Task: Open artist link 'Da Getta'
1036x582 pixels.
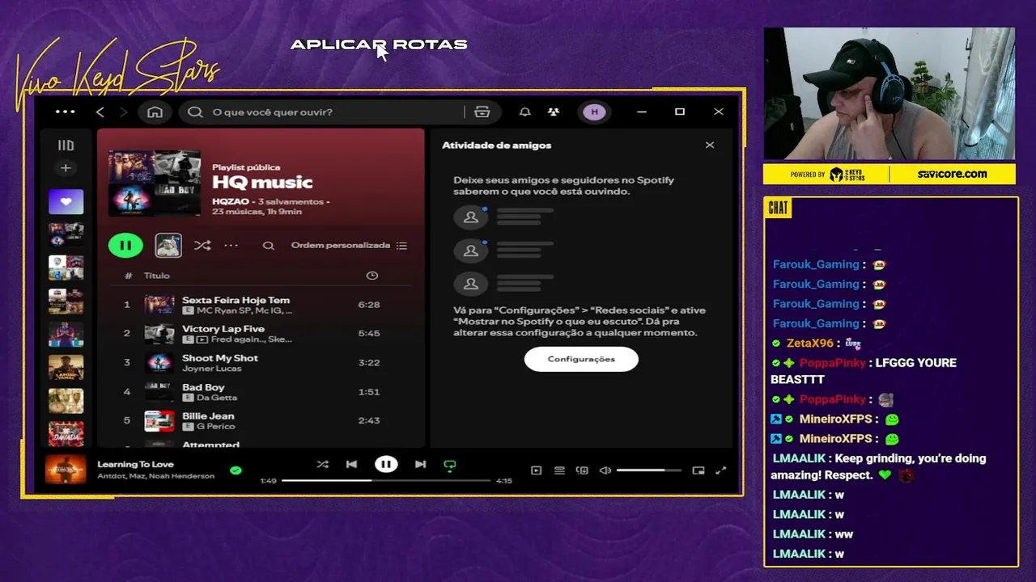Action: coord(217,398)
